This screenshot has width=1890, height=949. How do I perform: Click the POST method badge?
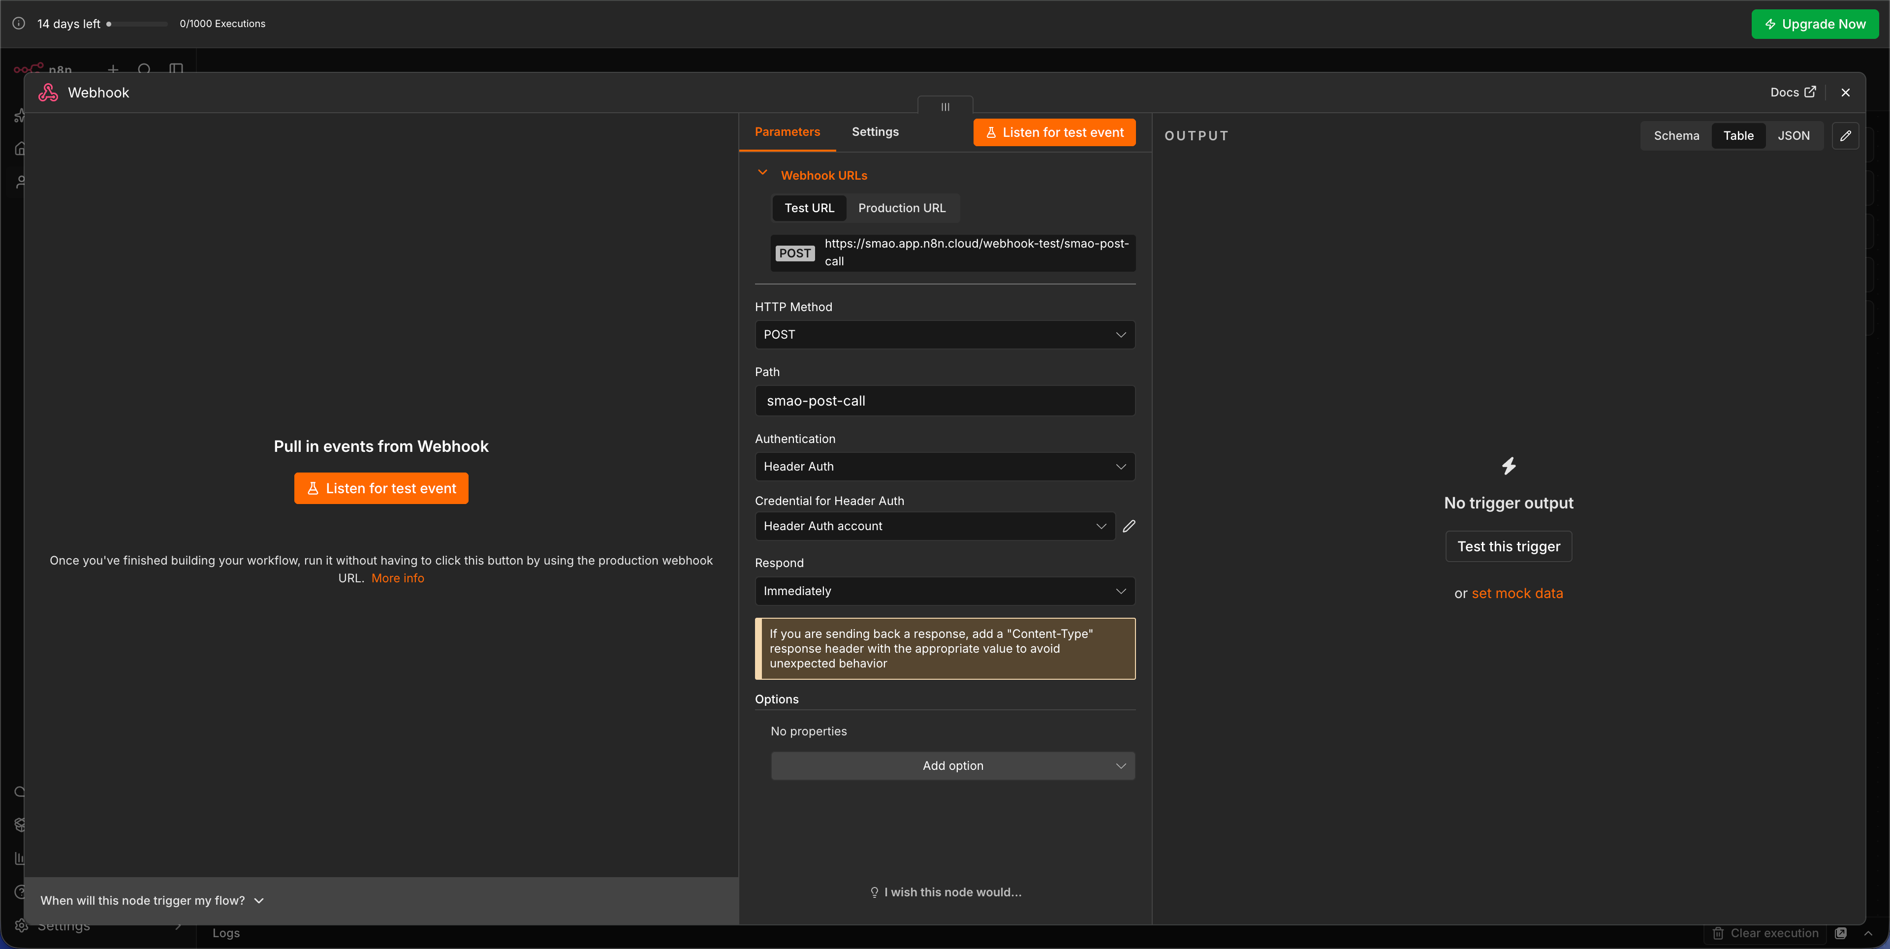coord(794,253)
